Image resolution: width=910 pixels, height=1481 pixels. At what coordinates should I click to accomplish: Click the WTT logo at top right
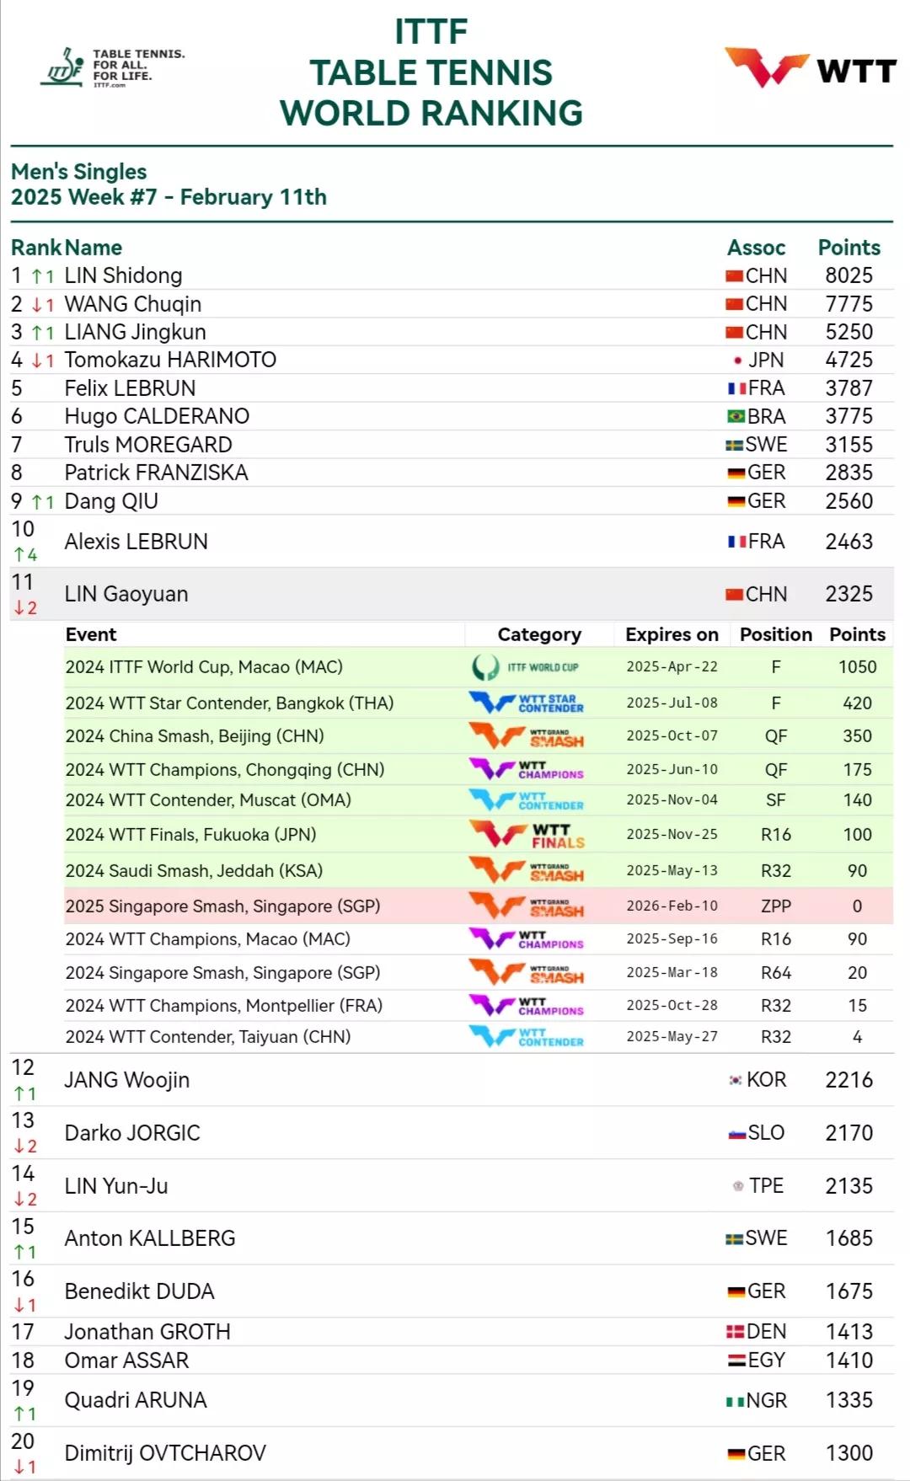coord(811,68)
